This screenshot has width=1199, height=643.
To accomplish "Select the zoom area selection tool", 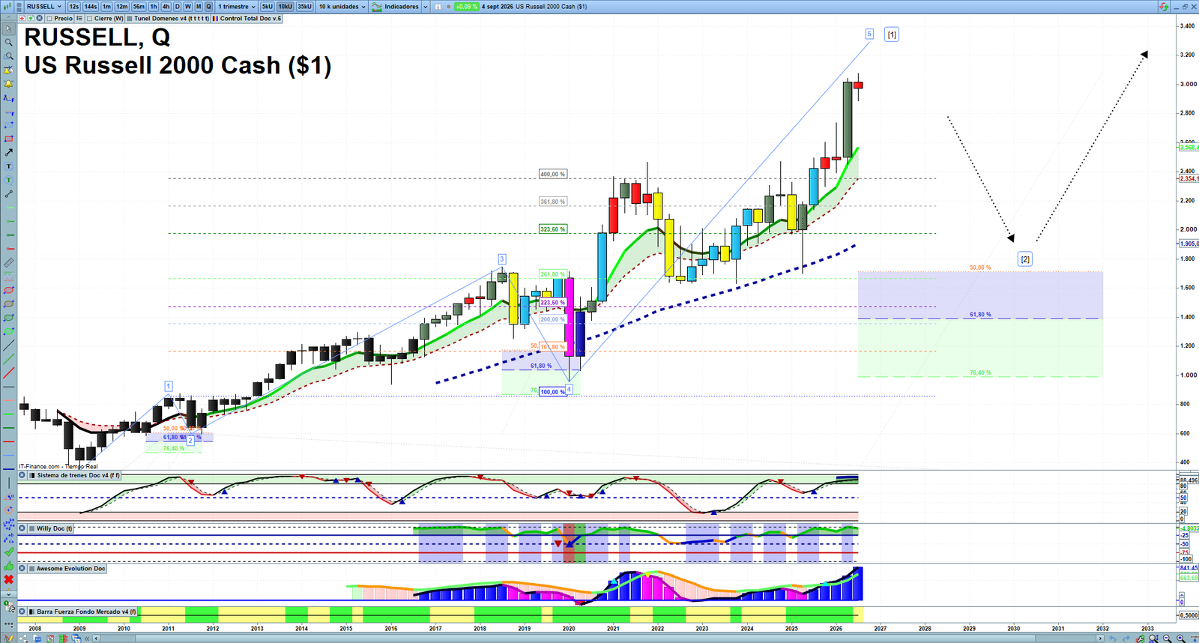I will [9, 56].
